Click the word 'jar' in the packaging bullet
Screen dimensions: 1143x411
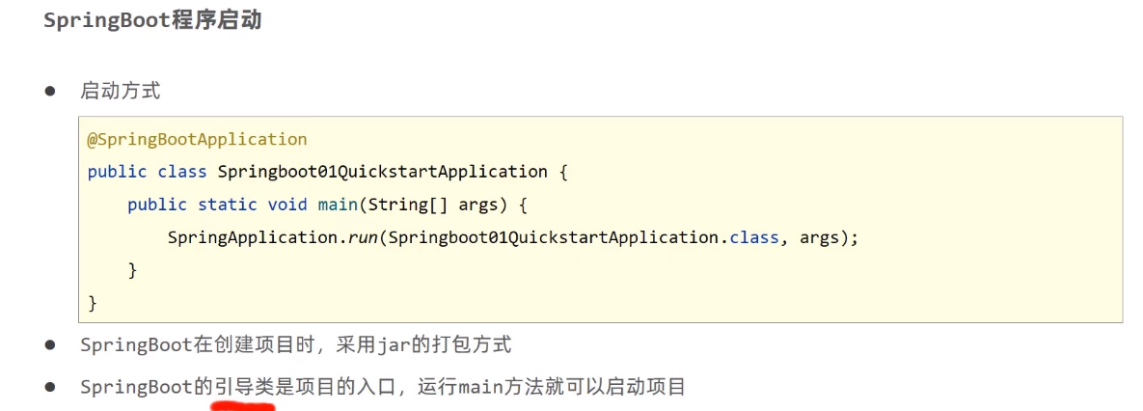391,344
